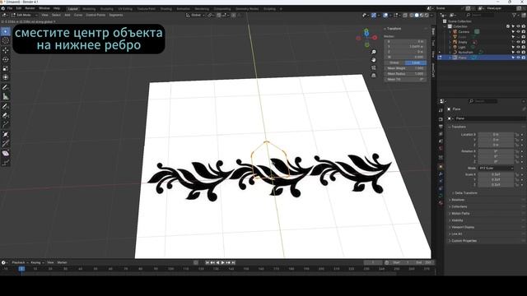The height and width of the screenshot is (296, 527).
Task: Switch perspective/orthographic view gizmo
Action: (x=373, y=75)
